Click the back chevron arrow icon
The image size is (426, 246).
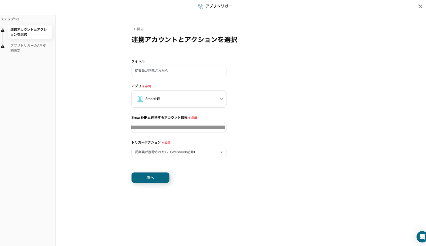point(134,29)
